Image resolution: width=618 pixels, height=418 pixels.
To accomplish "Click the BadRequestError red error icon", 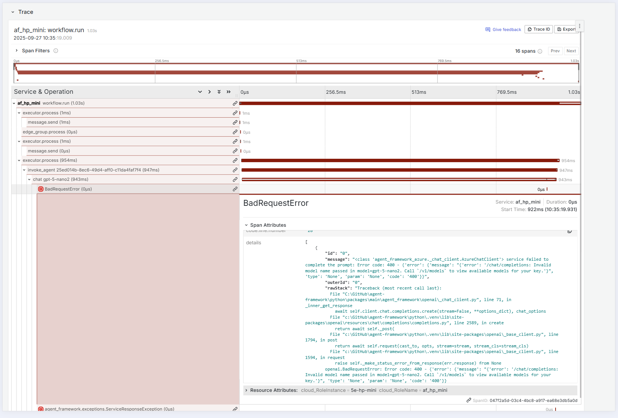I will [41, 189].
